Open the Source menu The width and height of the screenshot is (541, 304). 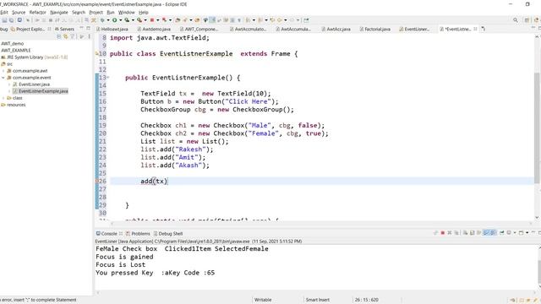[x=19, y=12]
